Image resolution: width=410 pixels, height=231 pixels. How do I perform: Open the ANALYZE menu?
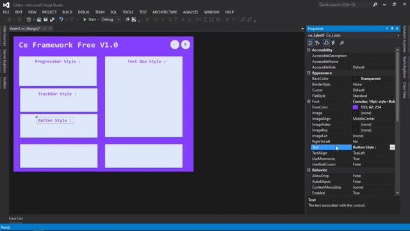(190, 12)
